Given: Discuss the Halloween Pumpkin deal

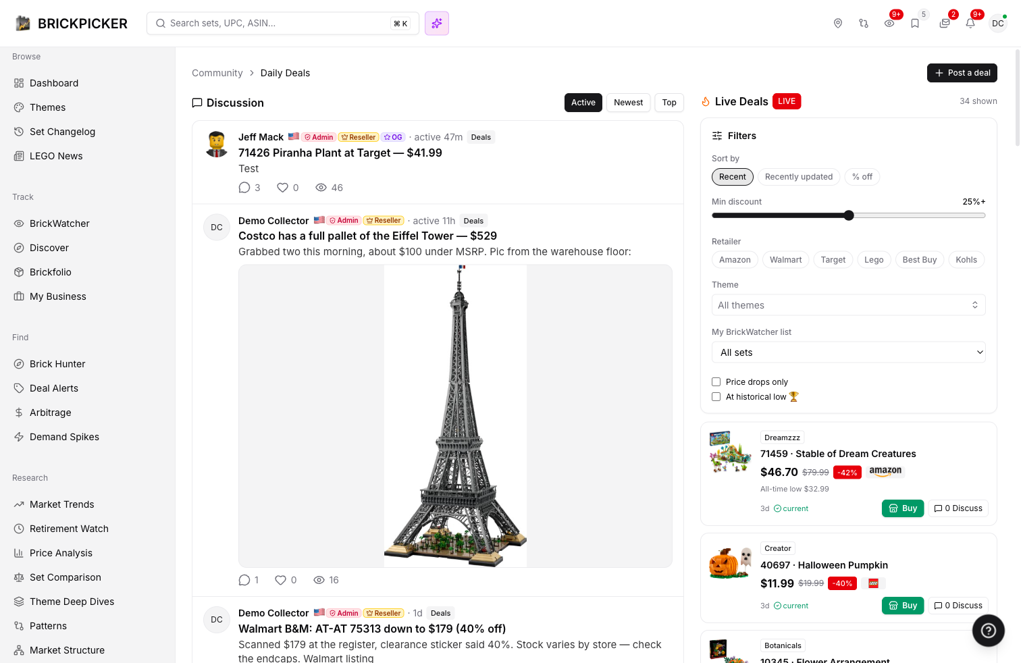Looking at the screenshot, I should point(958,606).
